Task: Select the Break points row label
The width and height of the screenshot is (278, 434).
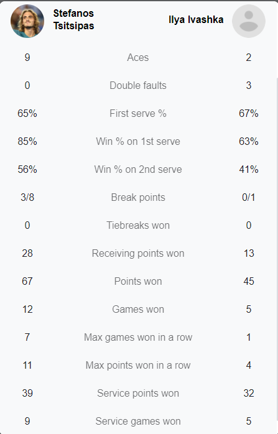Action: click(x=138, y=197)
